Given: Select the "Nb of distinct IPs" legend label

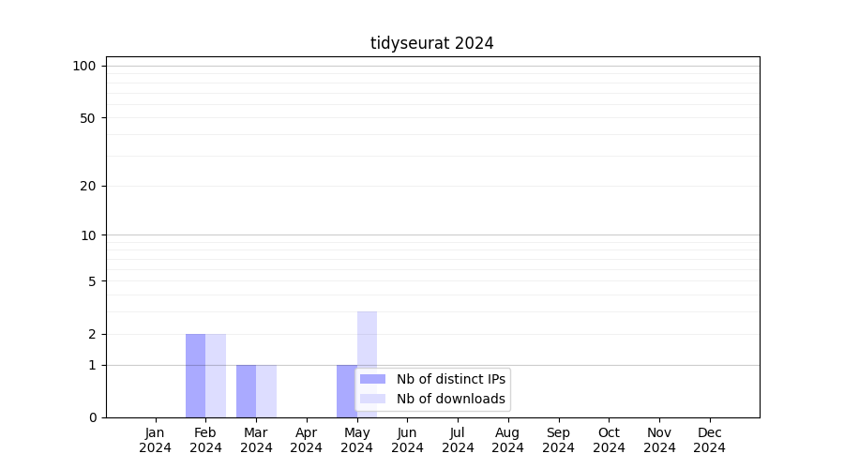Looking at the screenshot, I should pos(450,379).
